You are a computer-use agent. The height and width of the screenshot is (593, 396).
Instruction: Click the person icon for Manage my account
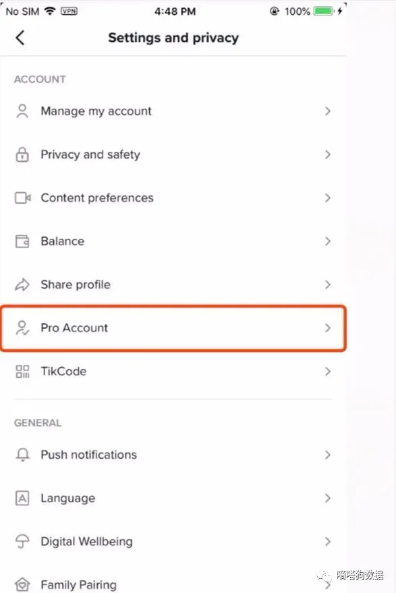22,111
